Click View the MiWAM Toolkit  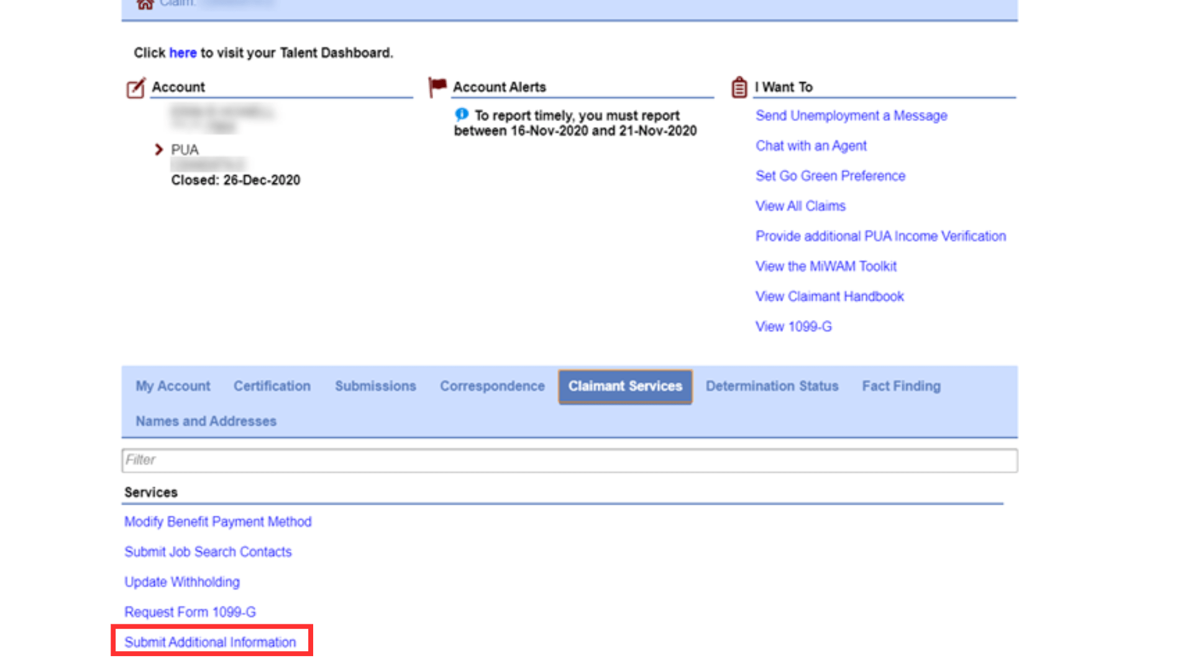pos(826,267)
